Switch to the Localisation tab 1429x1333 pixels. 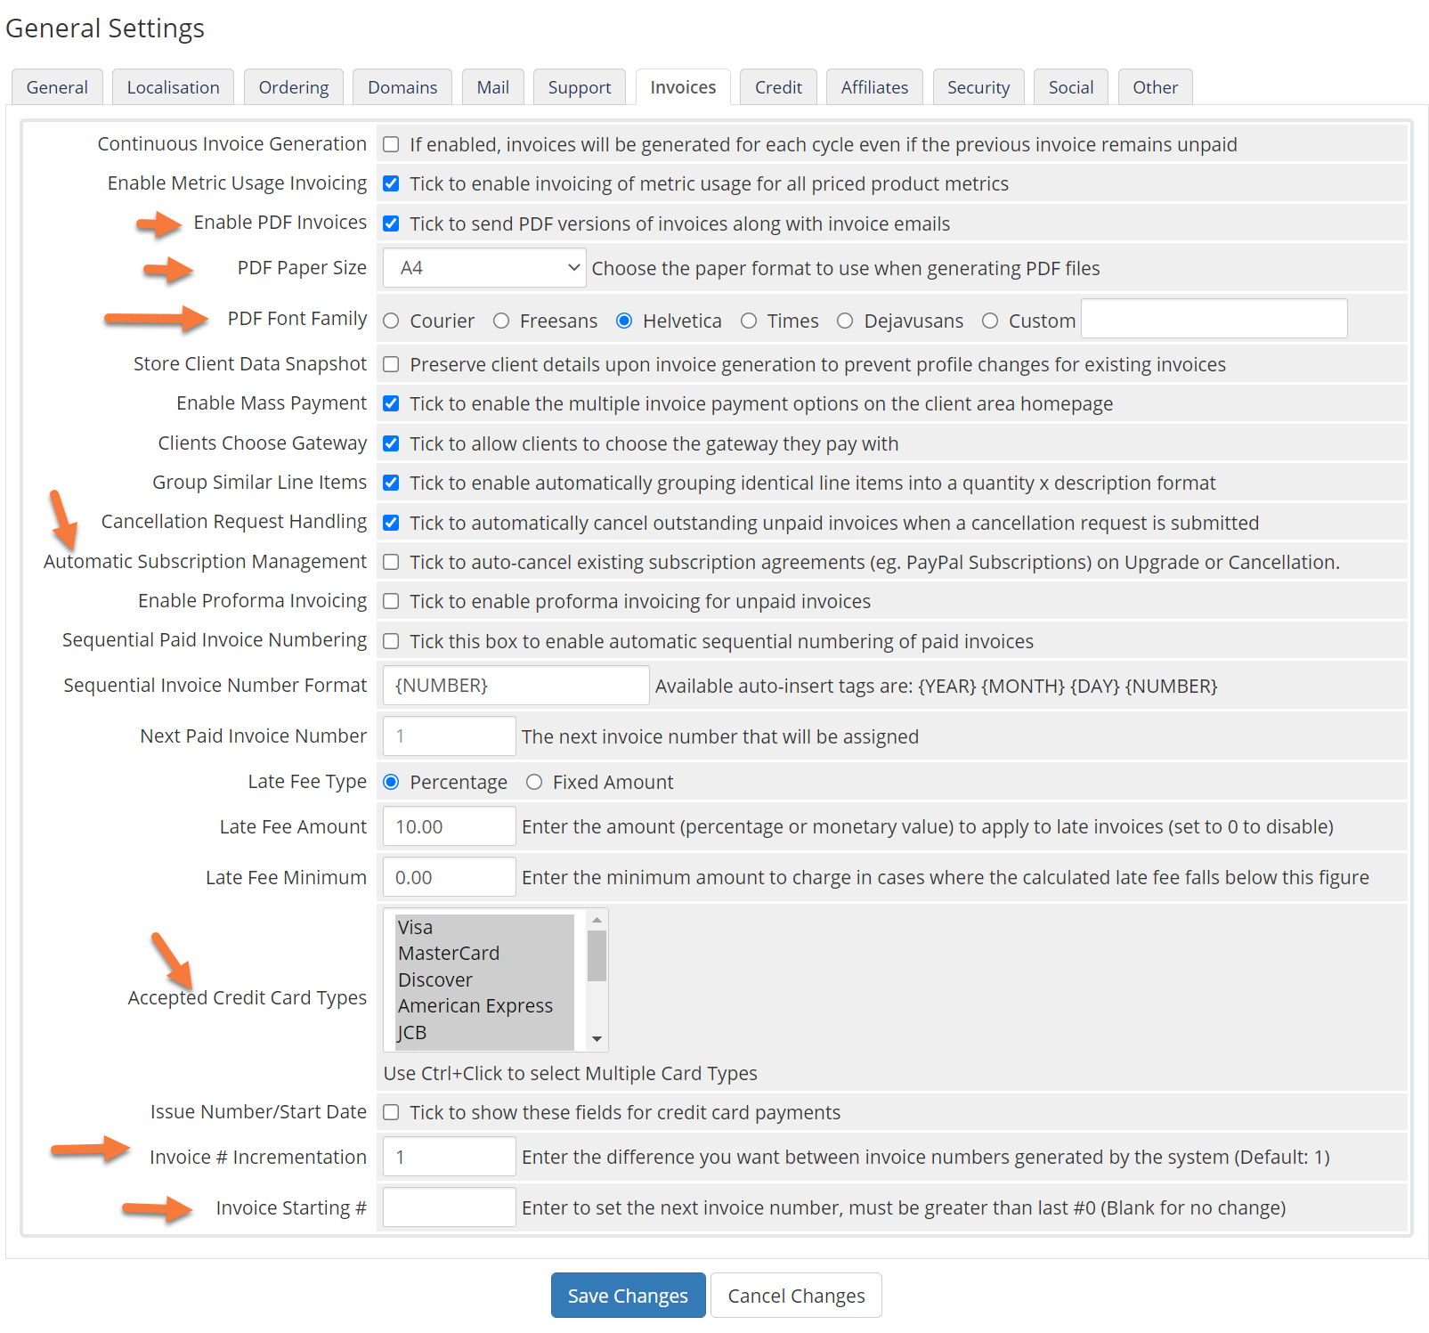pyautogui.click(x=173, y=87)
